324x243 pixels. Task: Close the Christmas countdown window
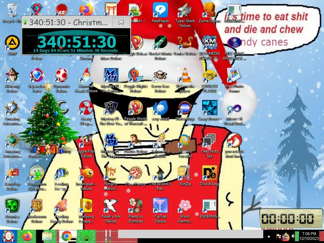coord(121,22)
